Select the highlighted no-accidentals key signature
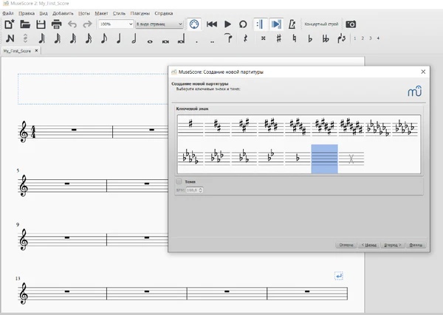The width and height of the screenshot is (443, 315). click(324, 159)
